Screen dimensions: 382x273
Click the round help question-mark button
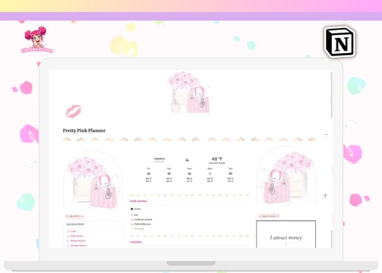tap(325, 196)
